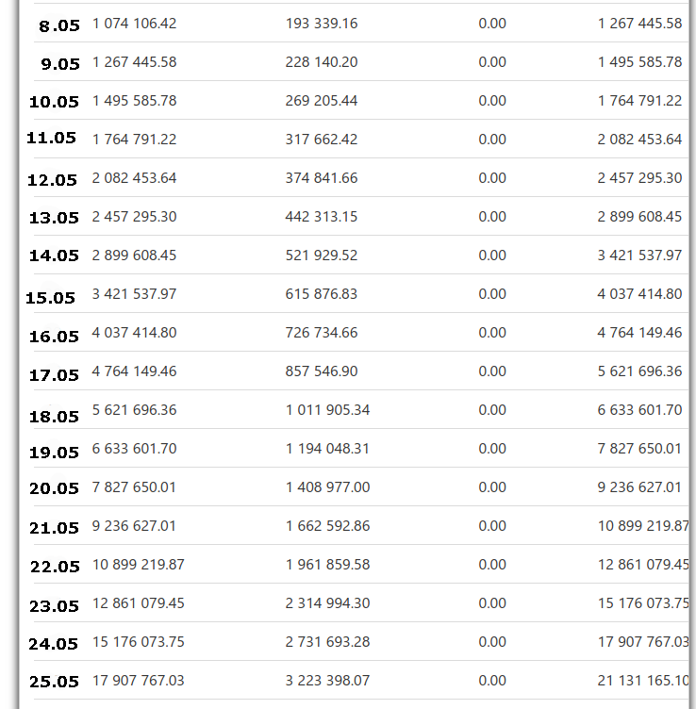The image size is (696, 709).
Task: Select the 8.05 date label
Action: [59, 25]
